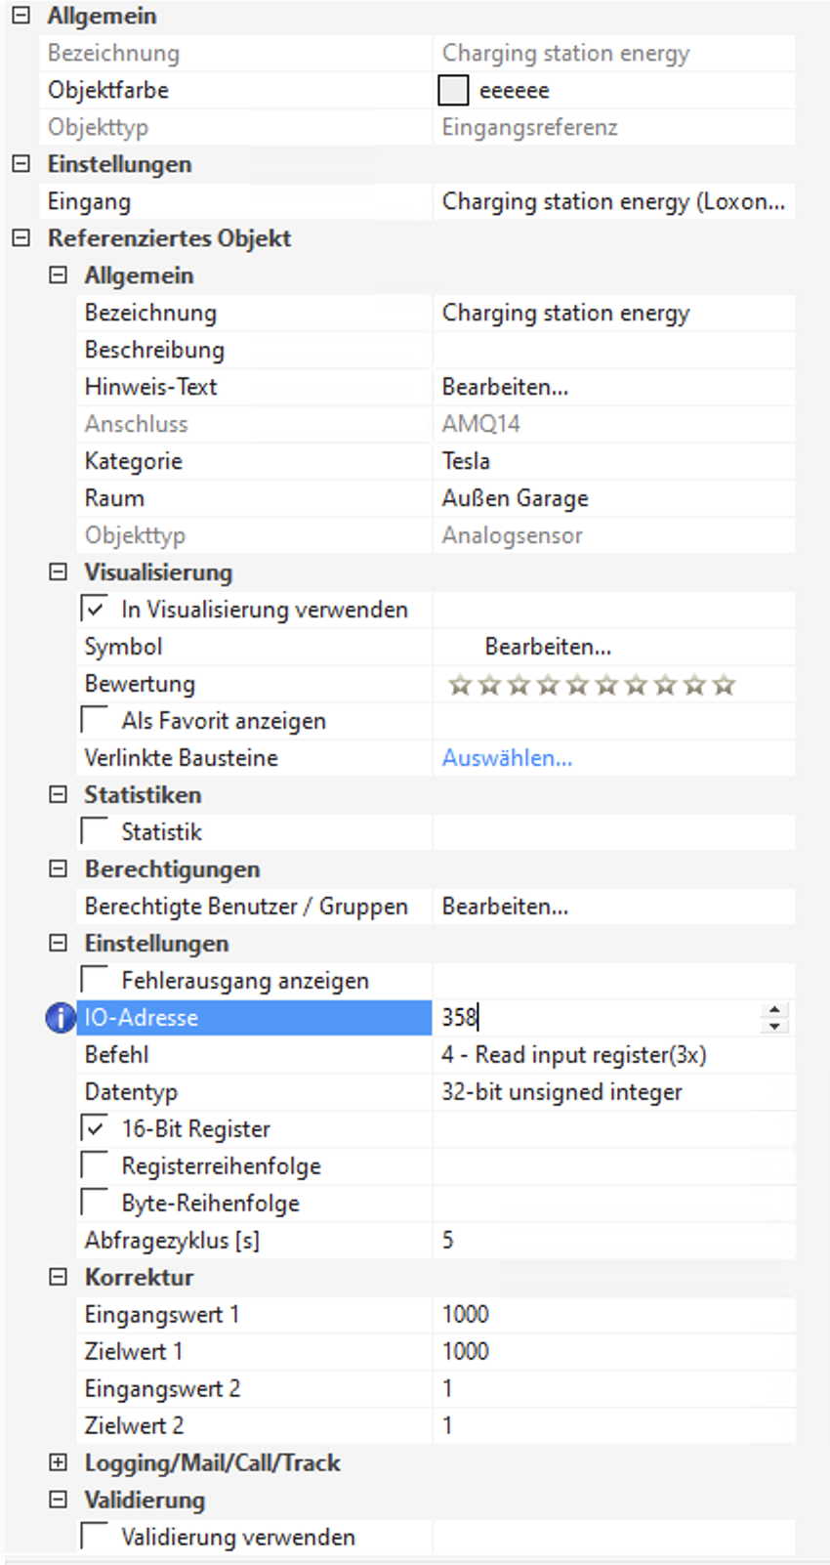The height and width of the screenshot is (1565, 830).
Task: Collapse the Visualisierung group
Action: pyautogui.click(x=59, y=571)
